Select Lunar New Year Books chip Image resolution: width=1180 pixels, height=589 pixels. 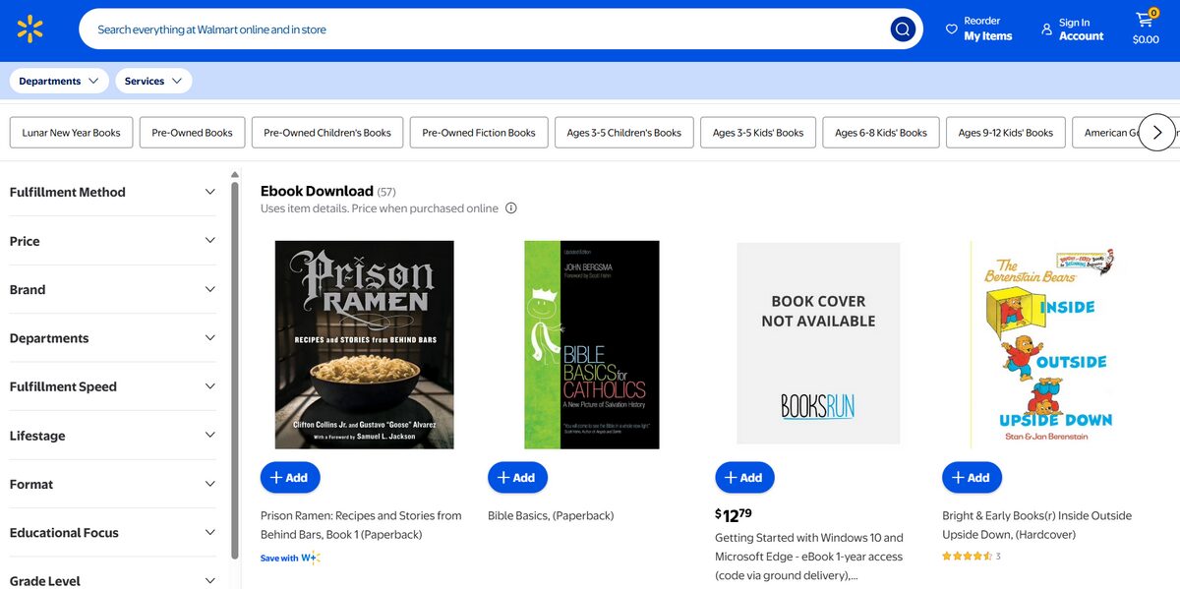click(x=72, y=133)
